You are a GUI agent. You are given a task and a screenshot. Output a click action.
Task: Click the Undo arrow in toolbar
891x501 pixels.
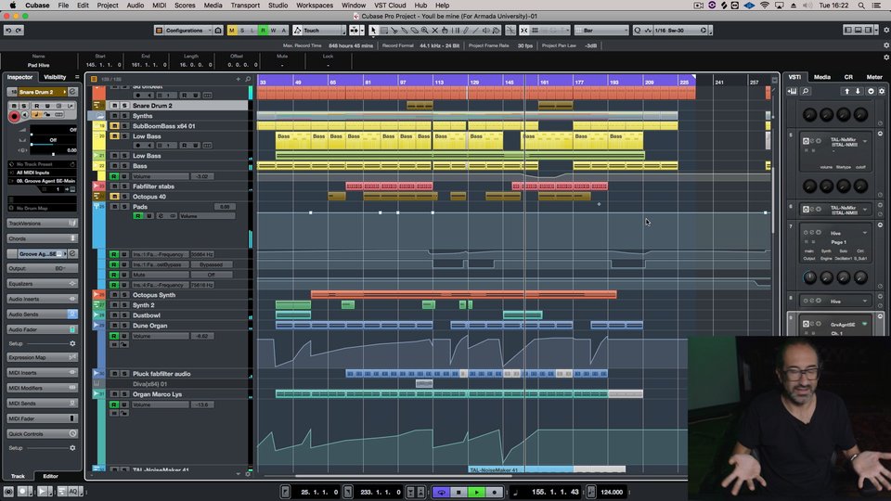click(x=8, y=30)
